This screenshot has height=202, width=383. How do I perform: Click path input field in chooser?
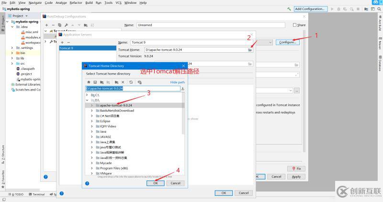pyautogui.click(x=133, y=89)
